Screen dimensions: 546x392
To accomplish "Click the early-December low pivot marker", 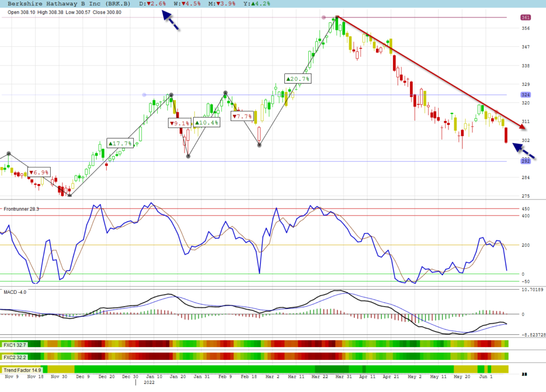I will (x=69, y=196).
